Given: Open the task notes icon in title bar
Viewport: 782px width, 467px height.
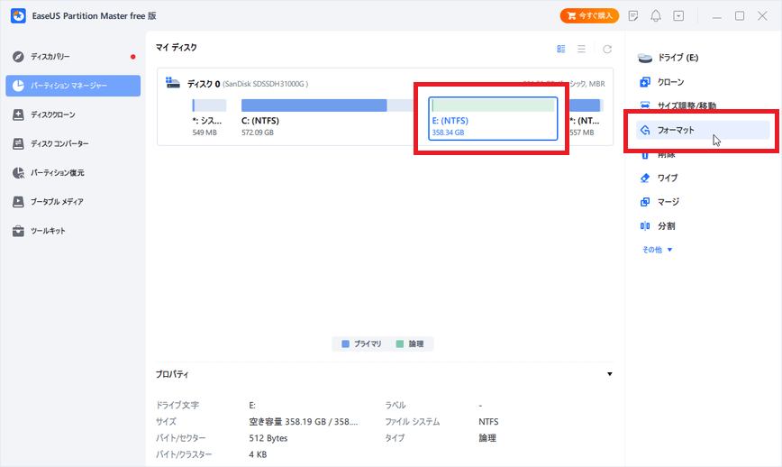Looking at the screenshot, I should (633, 16).
